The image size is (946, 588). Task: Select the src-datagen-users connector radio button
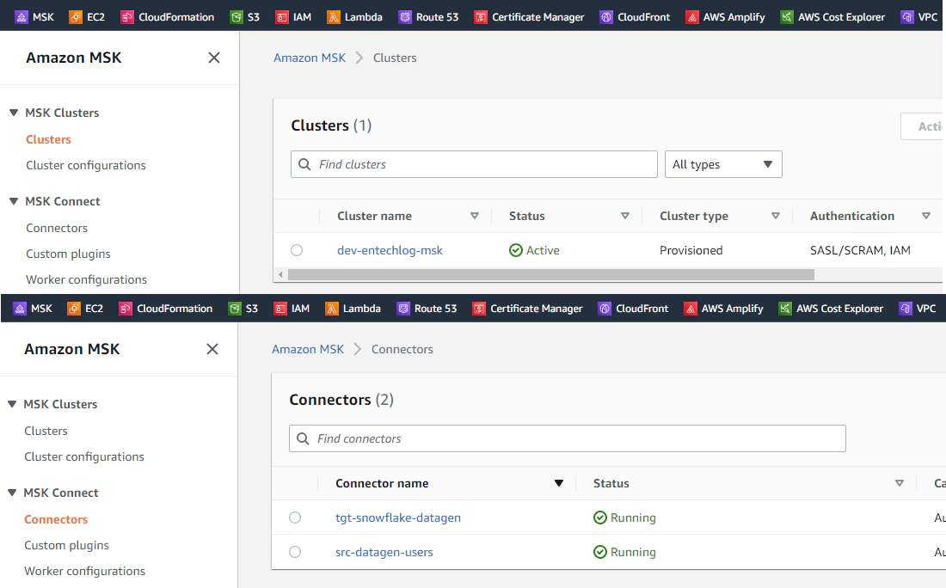pos(294,552)
